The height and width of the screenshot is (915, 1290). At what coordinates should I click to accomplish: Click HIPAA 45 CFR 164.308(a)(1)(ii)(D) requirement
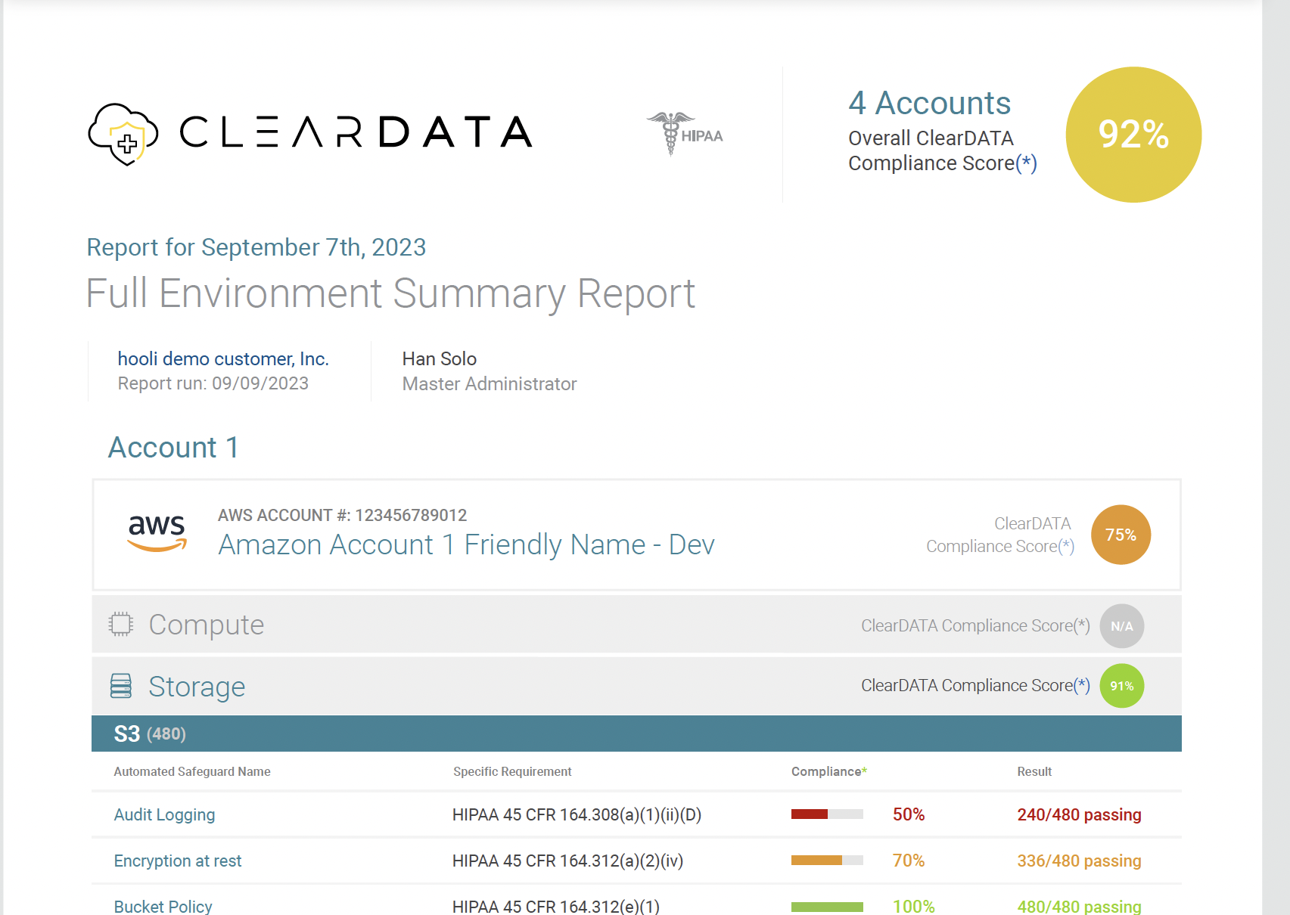tap(577, 814)
